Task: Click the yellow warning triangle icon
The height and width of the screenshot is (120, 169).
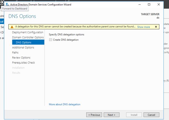Action: point(12,27)
